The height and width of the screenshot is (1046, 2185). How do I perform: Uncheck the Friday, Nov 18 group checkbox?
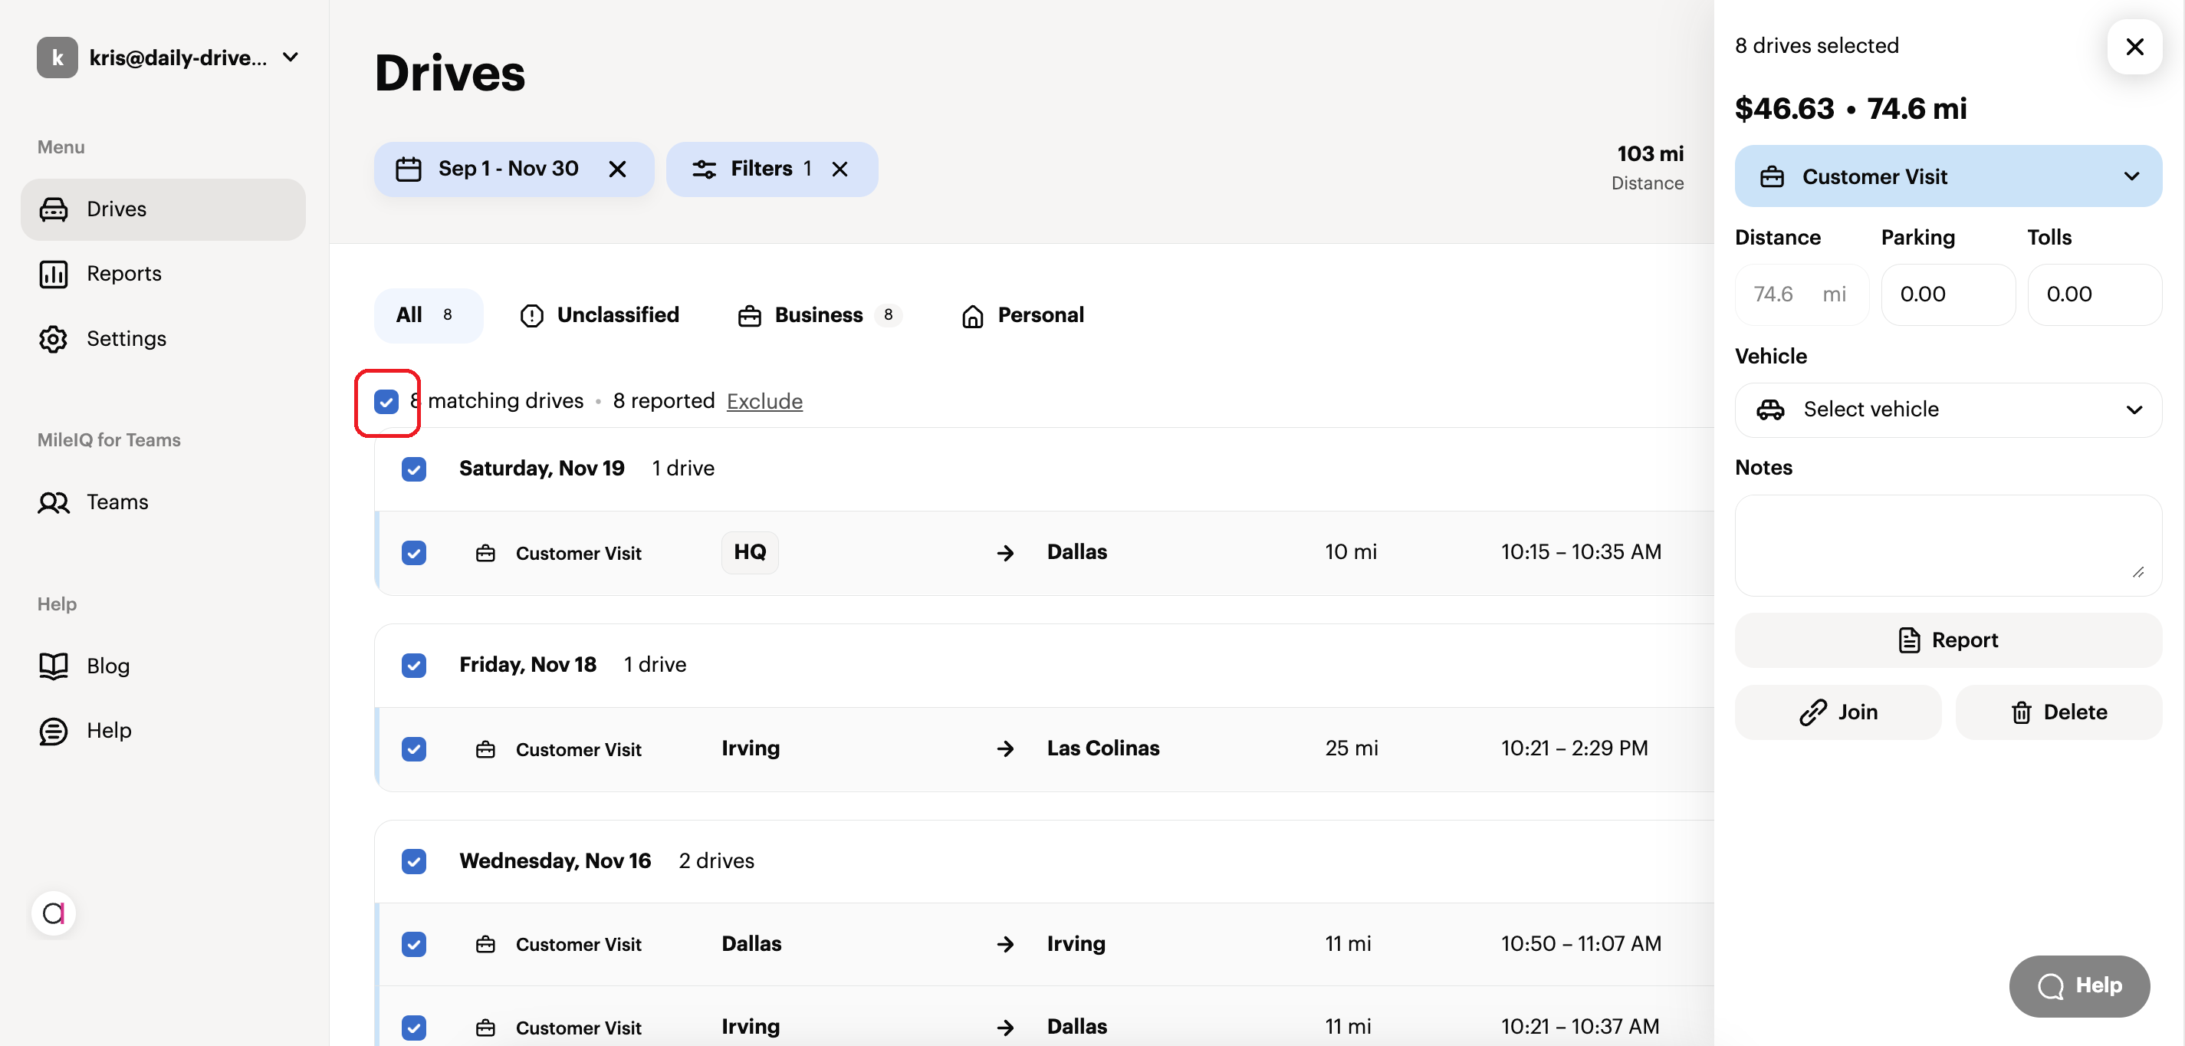414,665
